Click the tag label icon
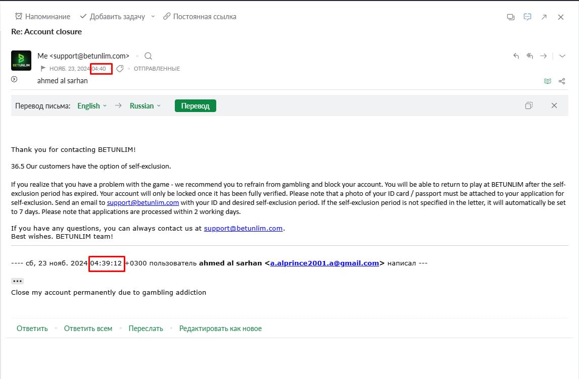The image size is (579, 379). [x=120, y=69]
